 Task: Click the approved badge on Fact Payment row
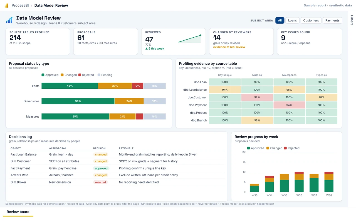(101, 168)
